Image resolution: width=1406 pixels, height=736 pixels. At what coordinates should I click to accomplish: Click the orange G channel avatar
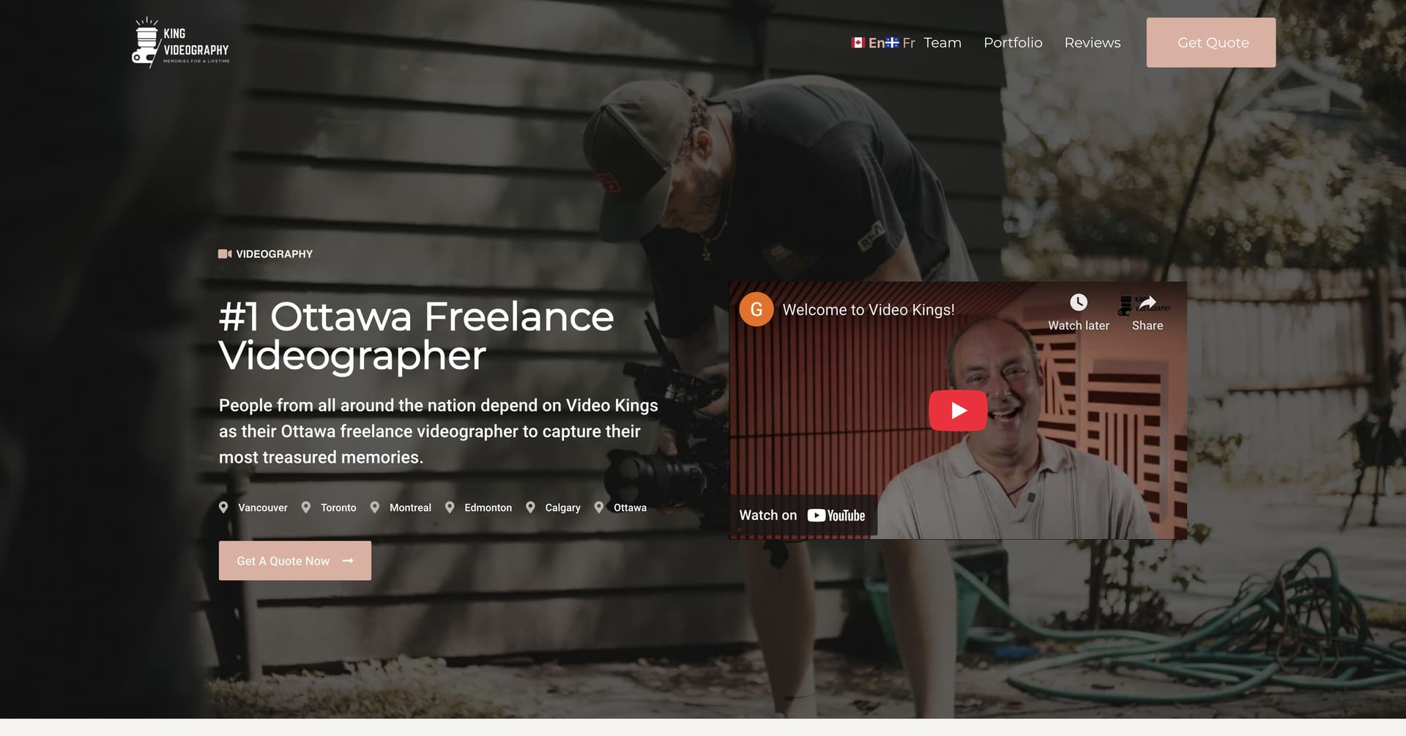(x=756, y=309)
